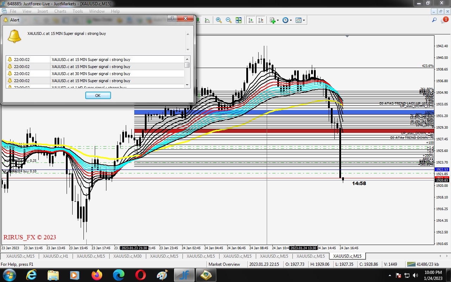Open the Tools menu
Screen dimensions: 451x282
78,11
